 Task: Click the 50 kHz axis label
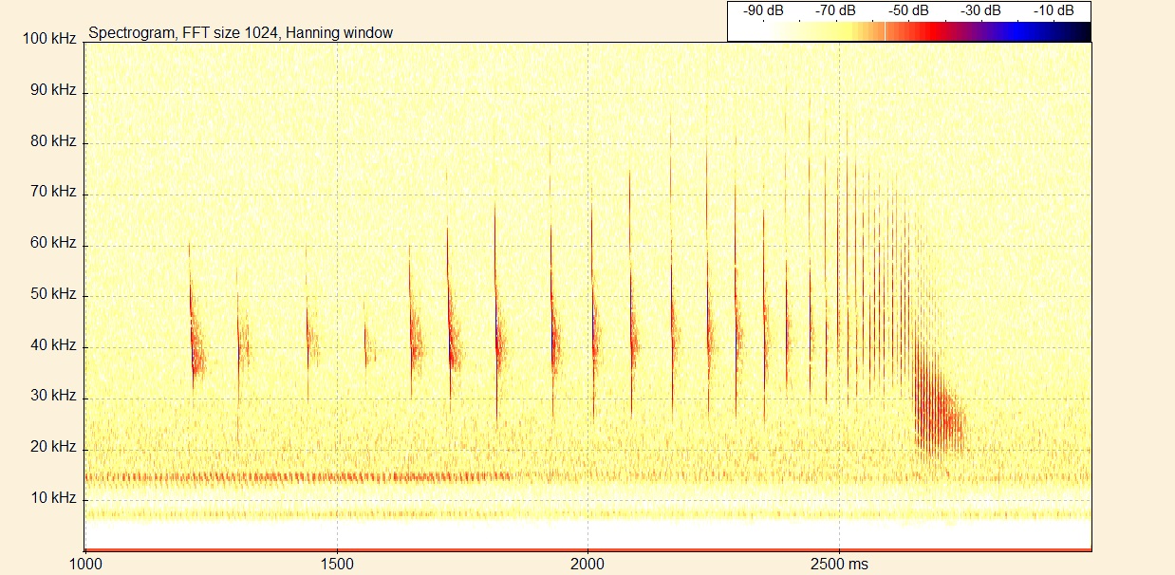point(52,294)
